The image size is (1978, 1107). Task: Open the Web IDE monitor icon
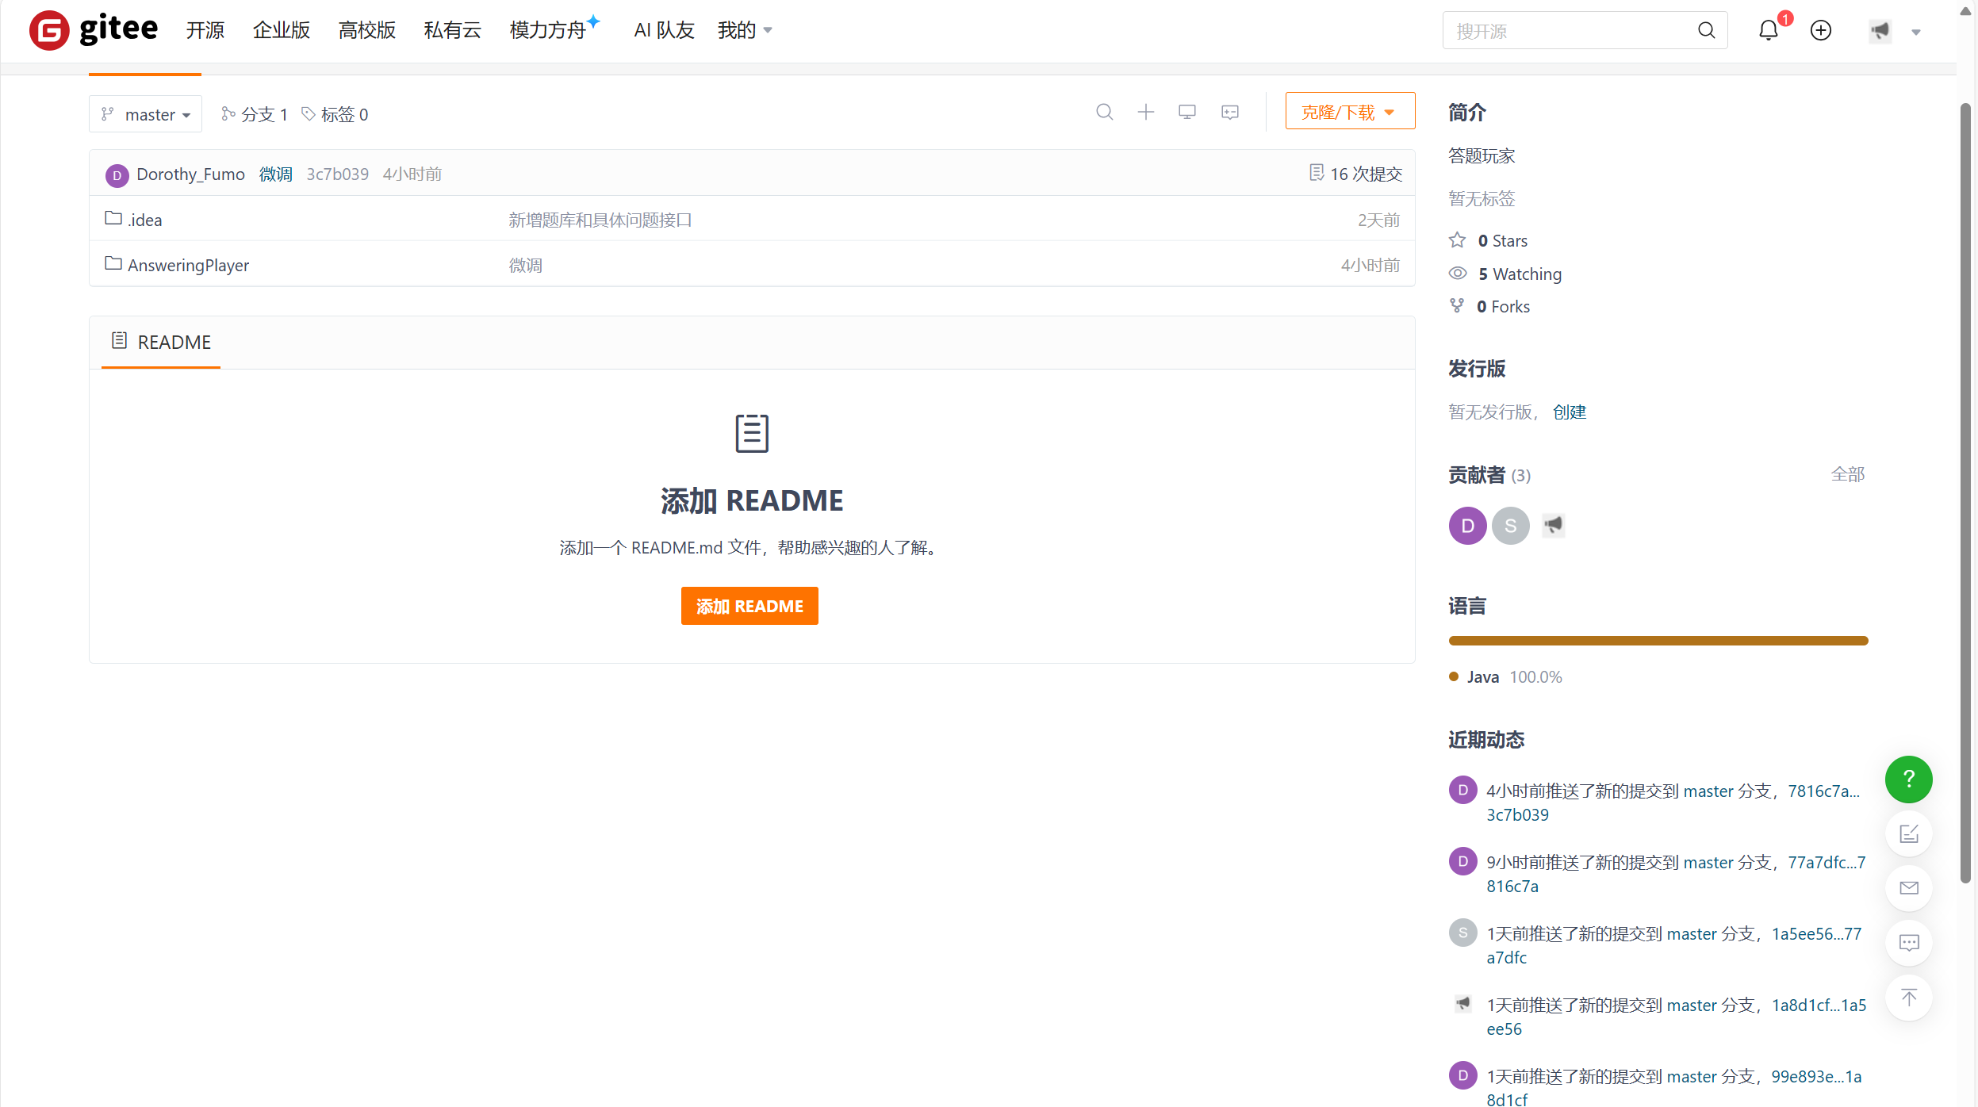tap(1186, 113)
